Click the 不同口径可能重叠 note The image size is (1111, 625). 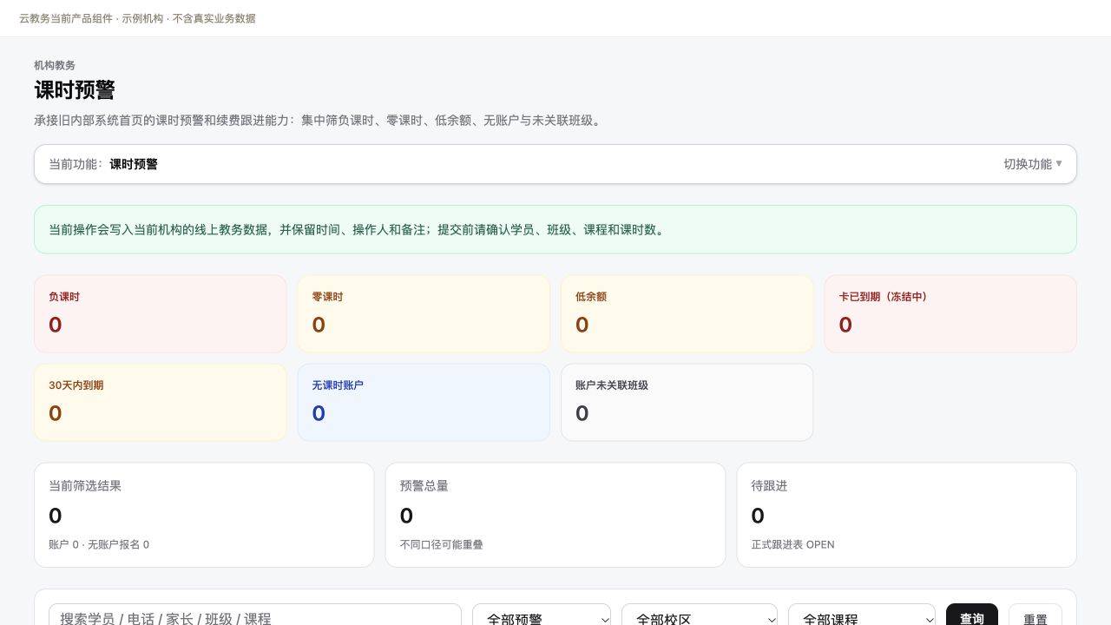pos(442,544)
